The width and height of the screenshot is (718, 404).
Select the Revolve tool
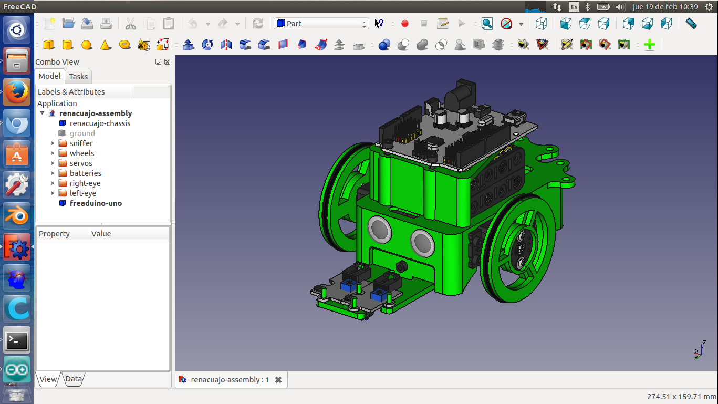point(207,45)
